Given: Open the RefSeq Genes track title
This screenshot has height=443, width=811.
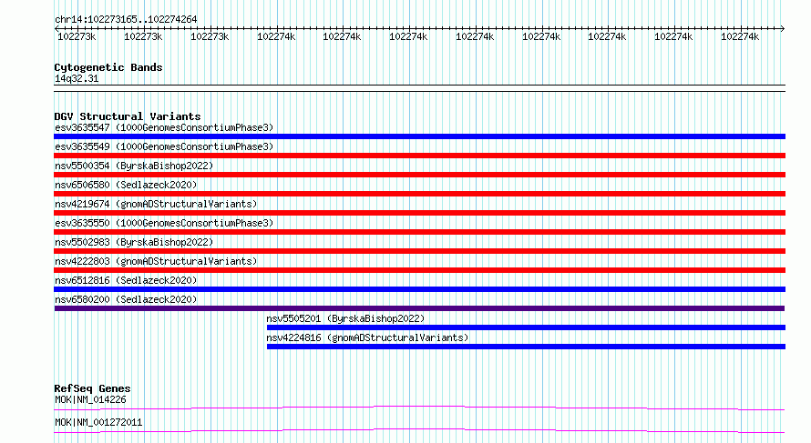Looking at the screenshot, I should click(x=92, y=388).
